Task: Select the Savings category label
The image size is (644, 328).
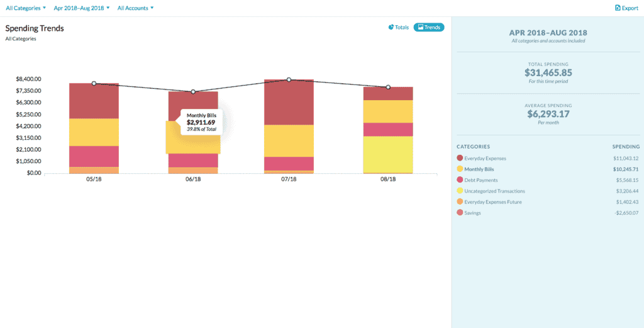Action: (x=472, y=213)
